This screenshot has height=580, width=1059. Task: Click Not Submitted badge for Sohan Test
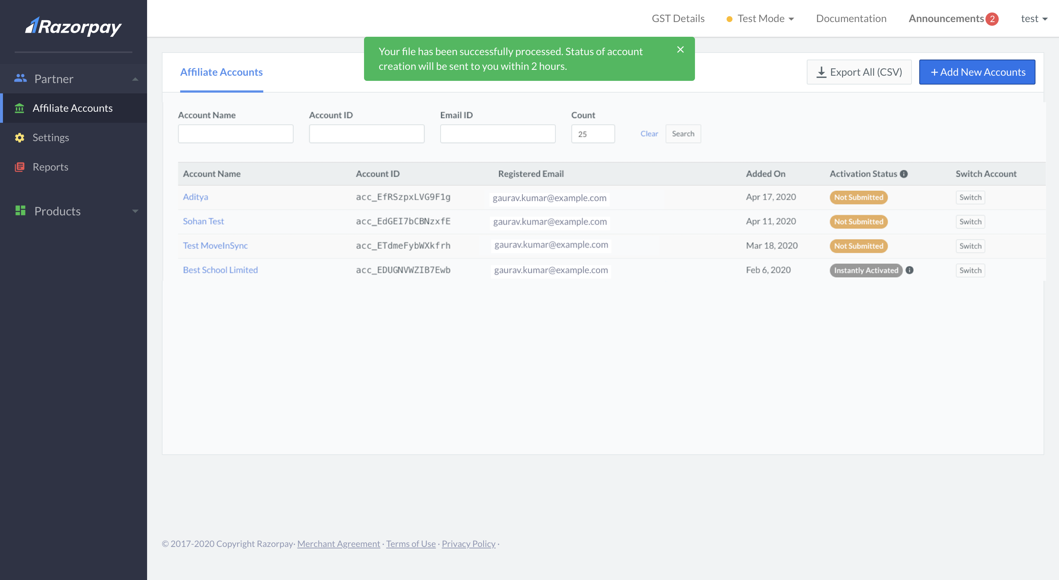coord(858,222)
